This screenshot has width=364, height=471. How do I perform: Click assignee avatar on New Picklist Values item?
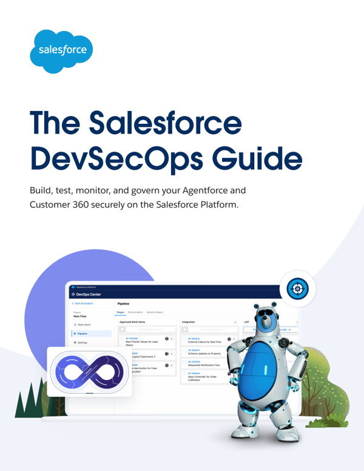click(167, 339)
